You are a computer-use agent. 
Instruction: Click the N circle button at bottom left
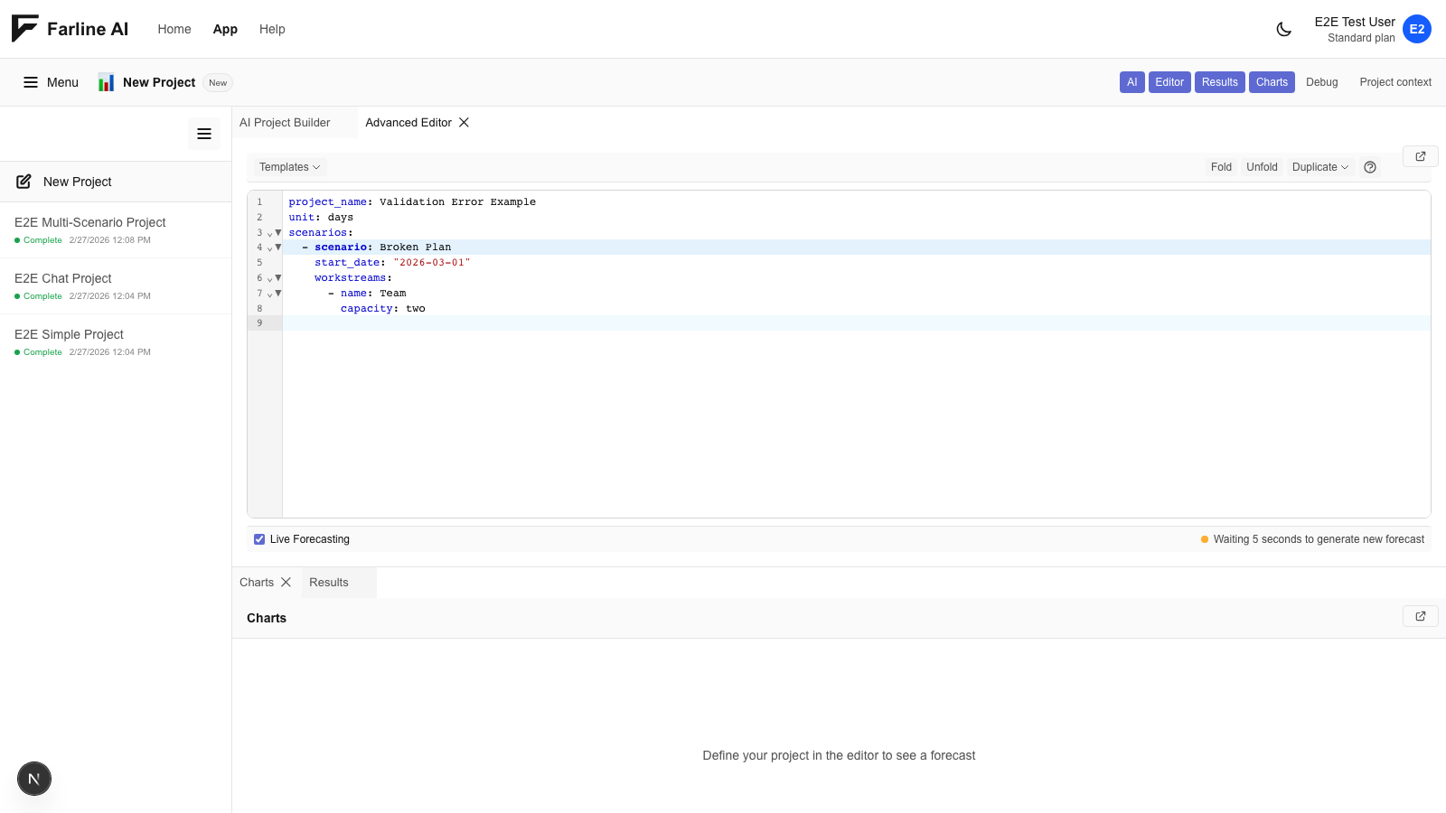click(x=33, y=778)
